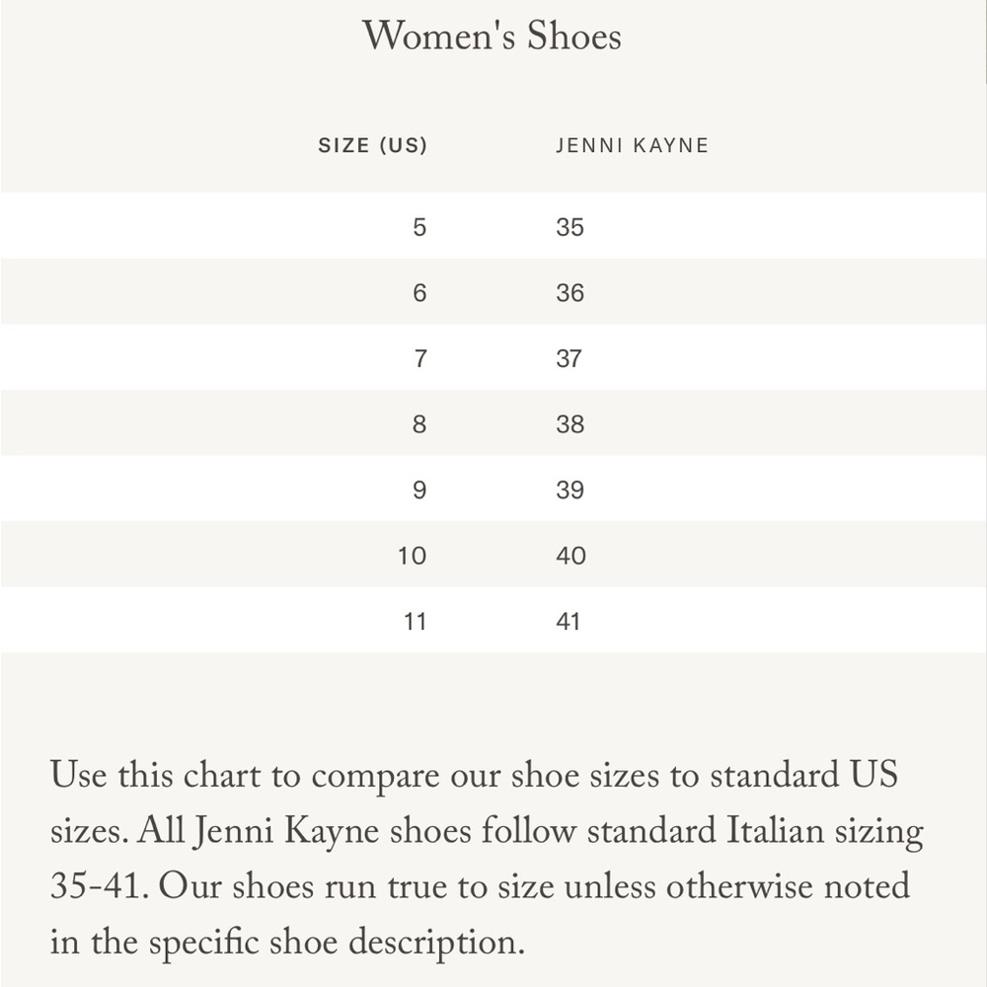Click the US size 9 cell
The width and height of the screenshot is (987, 987).
pyautogui.click(x=419, y=490)
